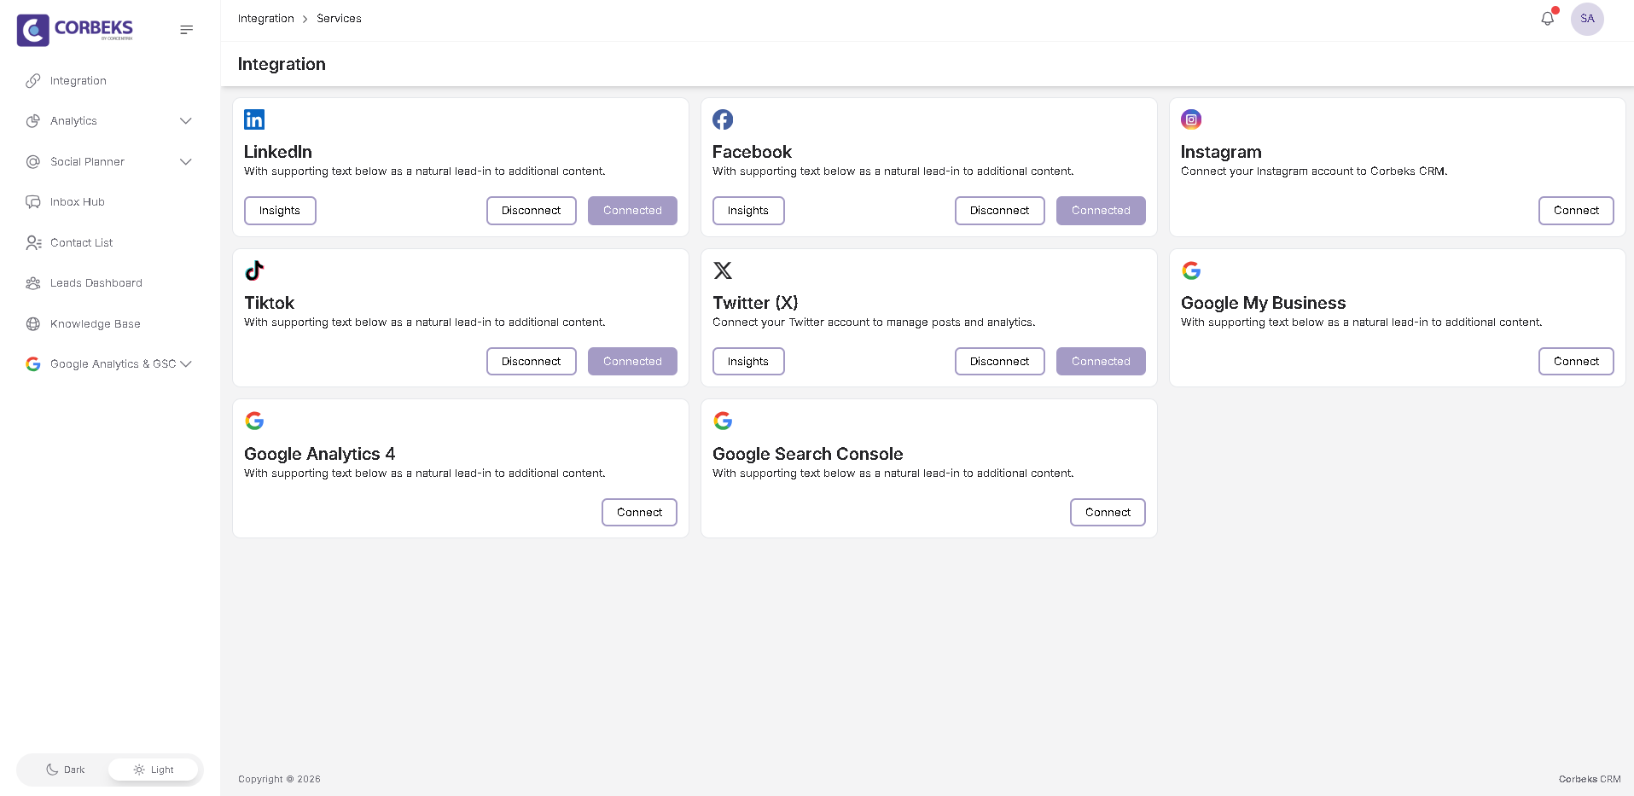This screenshot has height=796, width=1634.
Task: Disconnect the LinkedIn account
Action: tap(531, 211)
